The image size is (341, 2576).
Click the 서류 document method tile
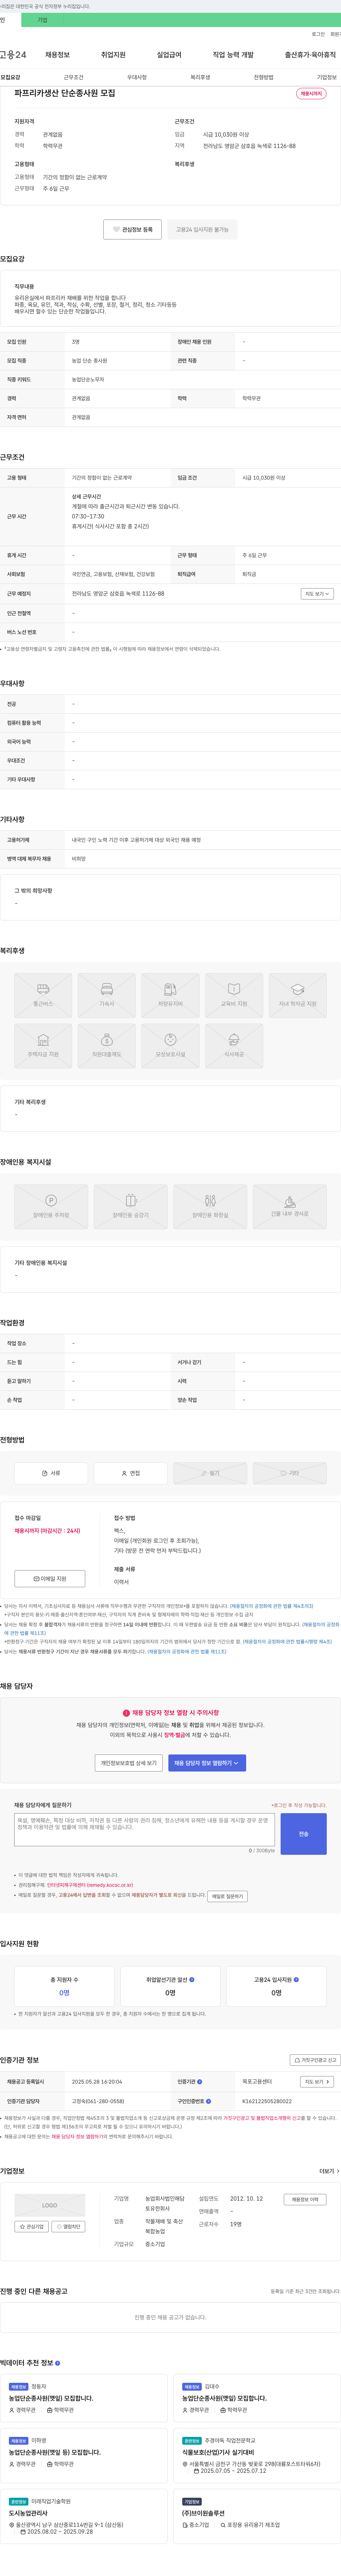point(51,1473)
